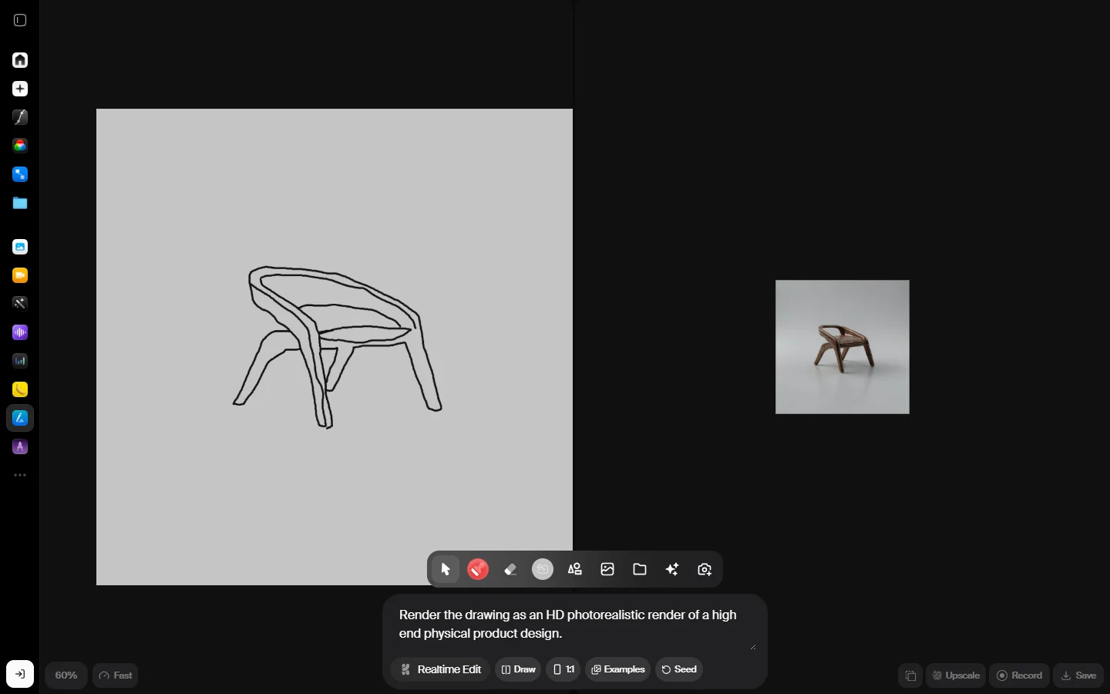The width and height of the screenshot is (1110, 694).
Task: Open the gray canvas background fill swatch
Action: [543, 570]
